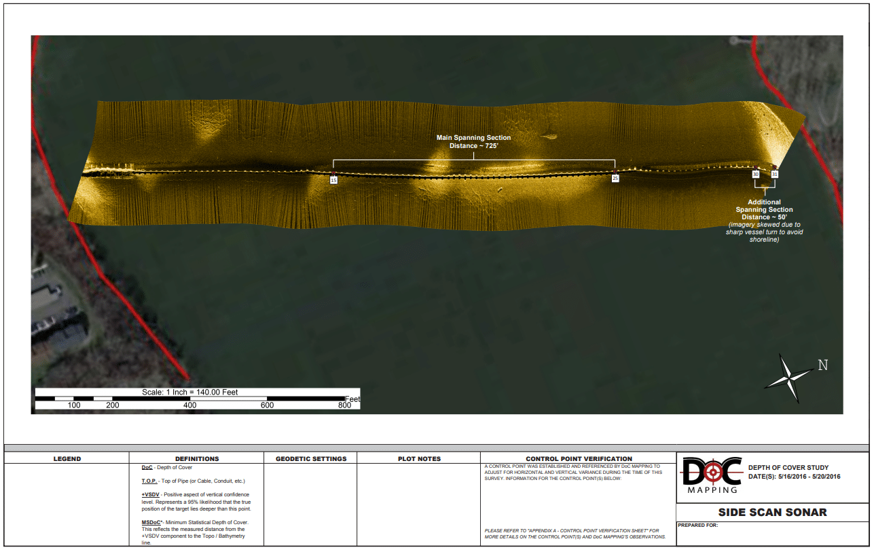
Task: Select the PLOT NOTES section
Action: (417, 458)
